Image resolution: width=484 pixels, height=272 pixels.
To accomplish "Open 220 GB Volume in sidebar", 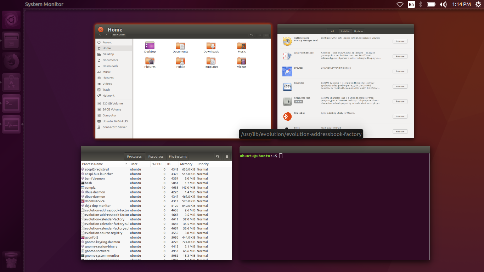I will click(x=114, y=103).
